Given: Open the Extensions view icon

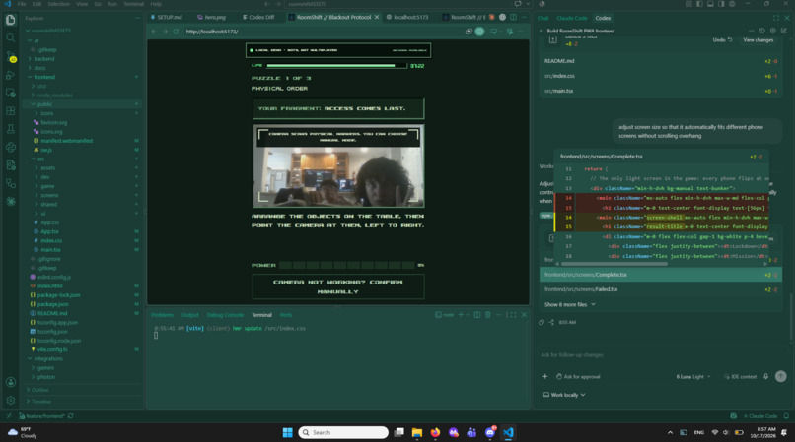Looking at the screenshot, I should coord(10,111).
